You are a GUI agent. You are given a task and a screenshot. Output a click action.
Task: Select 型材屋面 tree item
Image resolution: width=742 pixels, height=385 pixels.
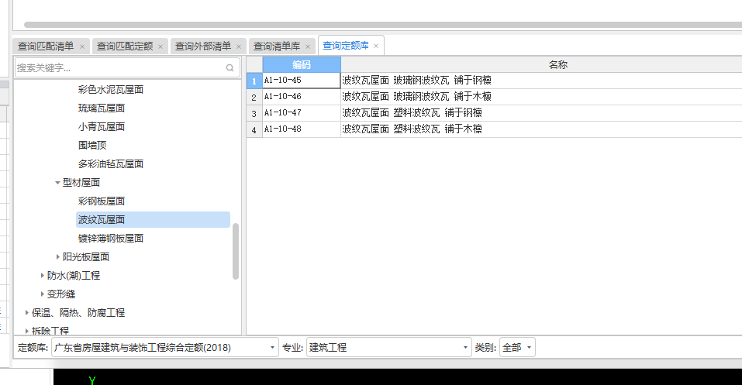(81, 183)
